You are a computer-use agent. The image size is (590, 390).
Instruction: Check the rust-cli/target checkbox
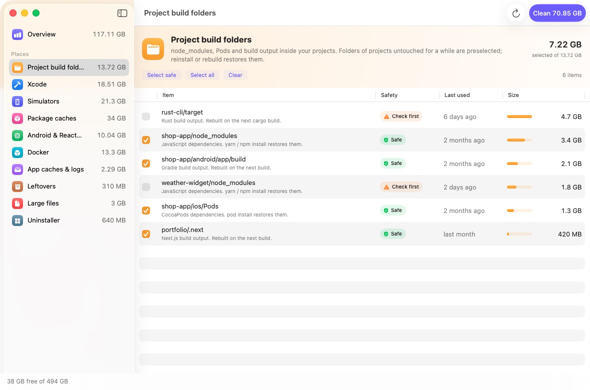coord(146,116)
